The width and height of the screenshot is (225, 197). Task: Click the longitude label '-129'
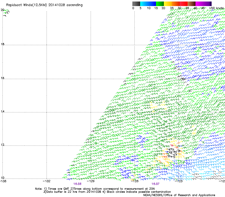coord(91,181)
